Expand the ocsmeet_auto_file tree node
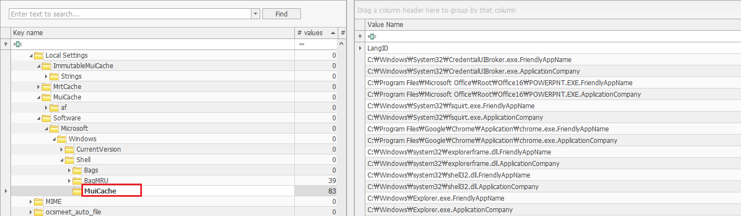The image size is (741, 216). [31, 212]
